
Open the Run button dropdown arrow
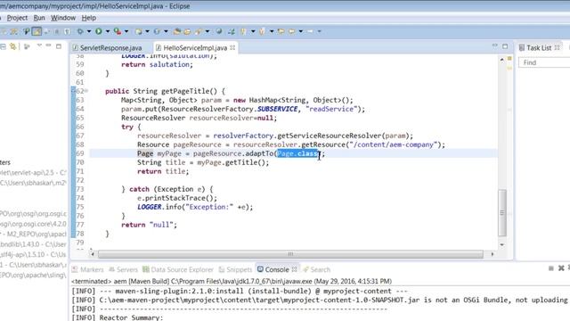[x=108, y=31]
